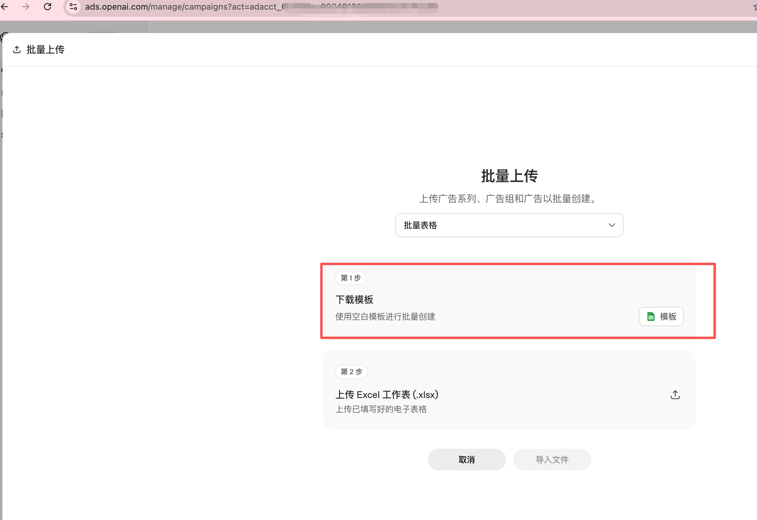Screen dimensions: 757x520
Task: Reload the page
Action: pos(47,7)
